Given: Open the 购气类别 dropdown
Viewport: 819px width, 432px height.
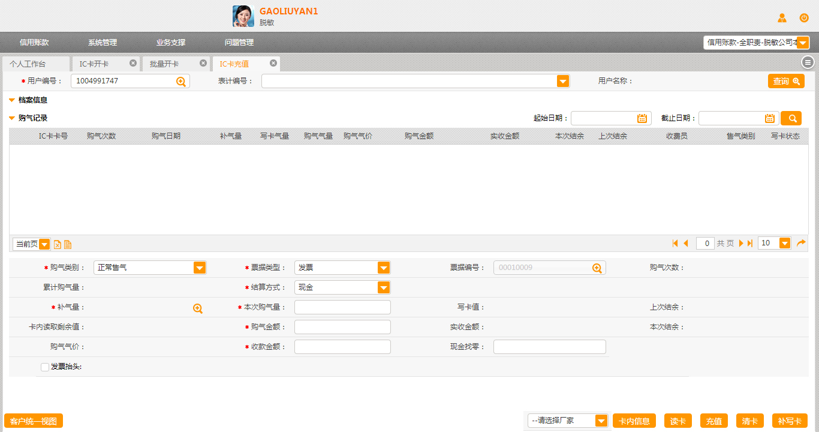Looking at the screenshot, I should click(200, 268).
